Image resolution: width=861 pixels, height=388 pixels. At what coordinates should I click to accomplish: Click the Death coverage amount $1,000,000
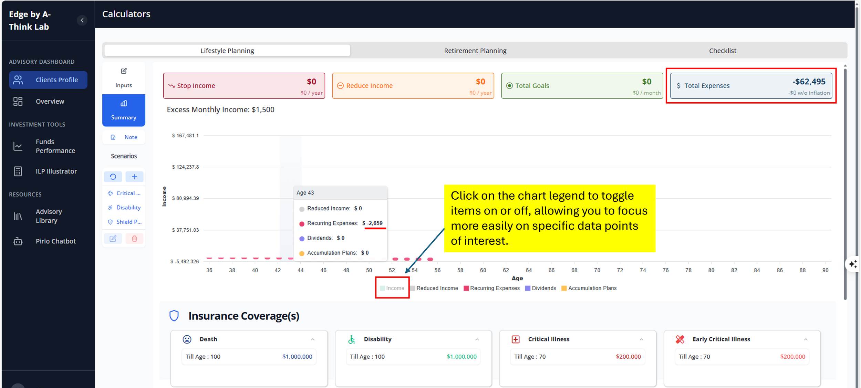pyautogui.click(x=297, y=357)
